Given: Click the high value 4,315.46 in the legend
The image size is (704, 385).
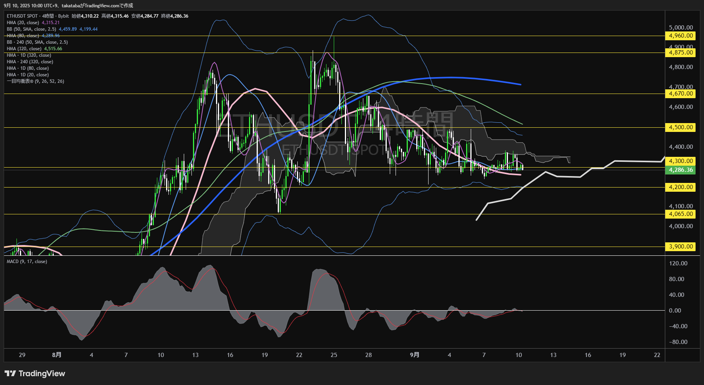Looking at the screenshot, I should coord(120,16).
